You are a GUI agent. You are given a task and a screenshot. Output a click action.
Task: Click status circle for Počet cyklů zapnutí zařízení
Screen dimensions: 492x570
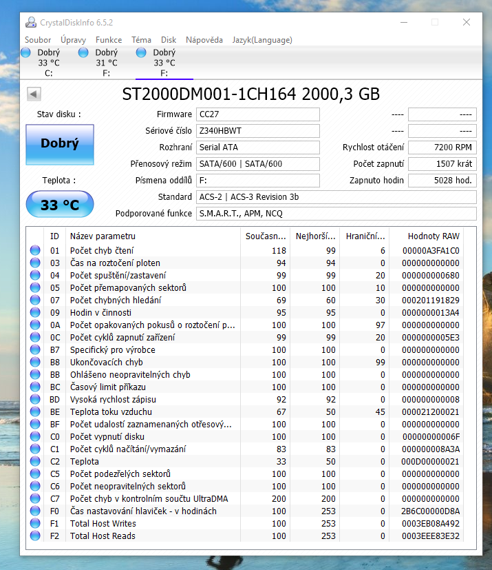point(35,337)
